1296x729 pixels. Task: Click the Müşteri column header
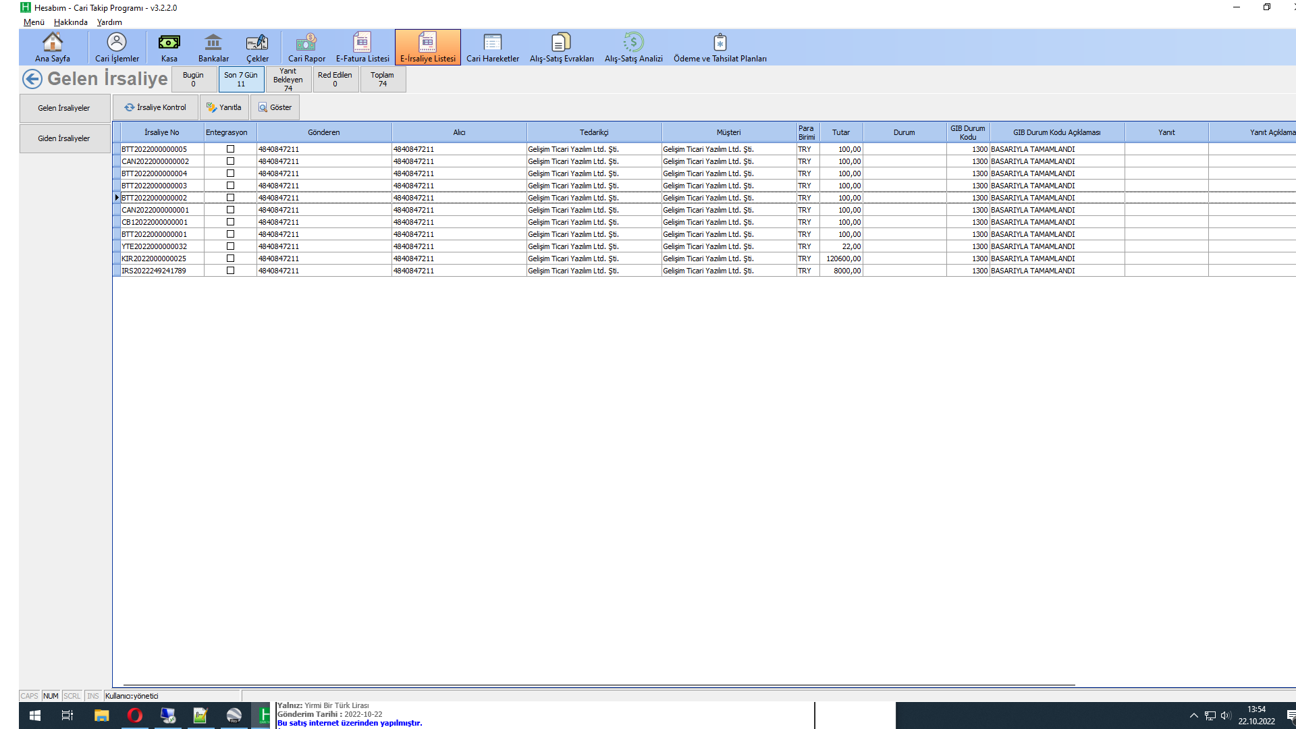729,132
